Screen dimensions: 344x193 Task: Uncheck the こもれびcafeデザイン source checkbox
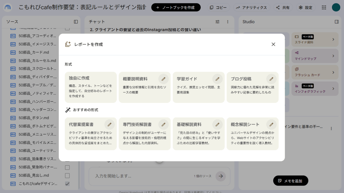(67, 184)
